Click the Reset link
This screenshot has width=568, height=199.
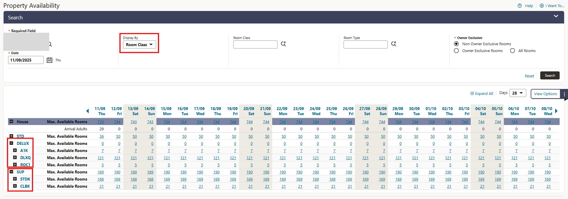(x=529, y=76)
